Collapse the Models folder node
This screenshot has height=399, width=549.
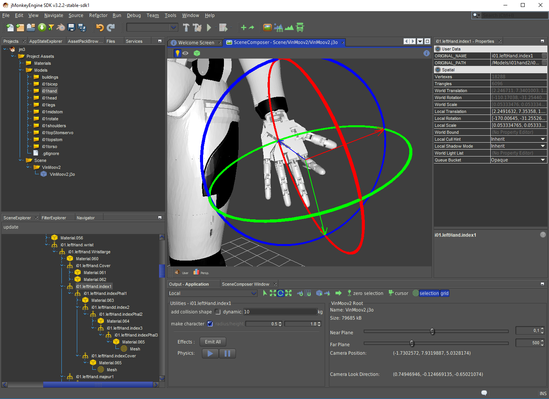pyautogui.click(x=21, y=70)
